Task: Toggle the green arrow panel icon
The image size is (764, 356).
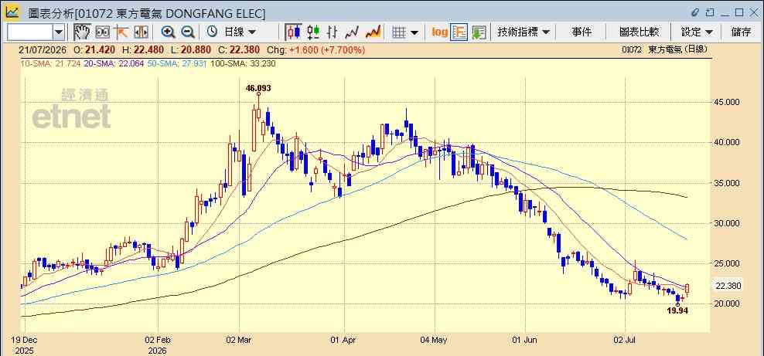Action: click(x=479, y=32)
